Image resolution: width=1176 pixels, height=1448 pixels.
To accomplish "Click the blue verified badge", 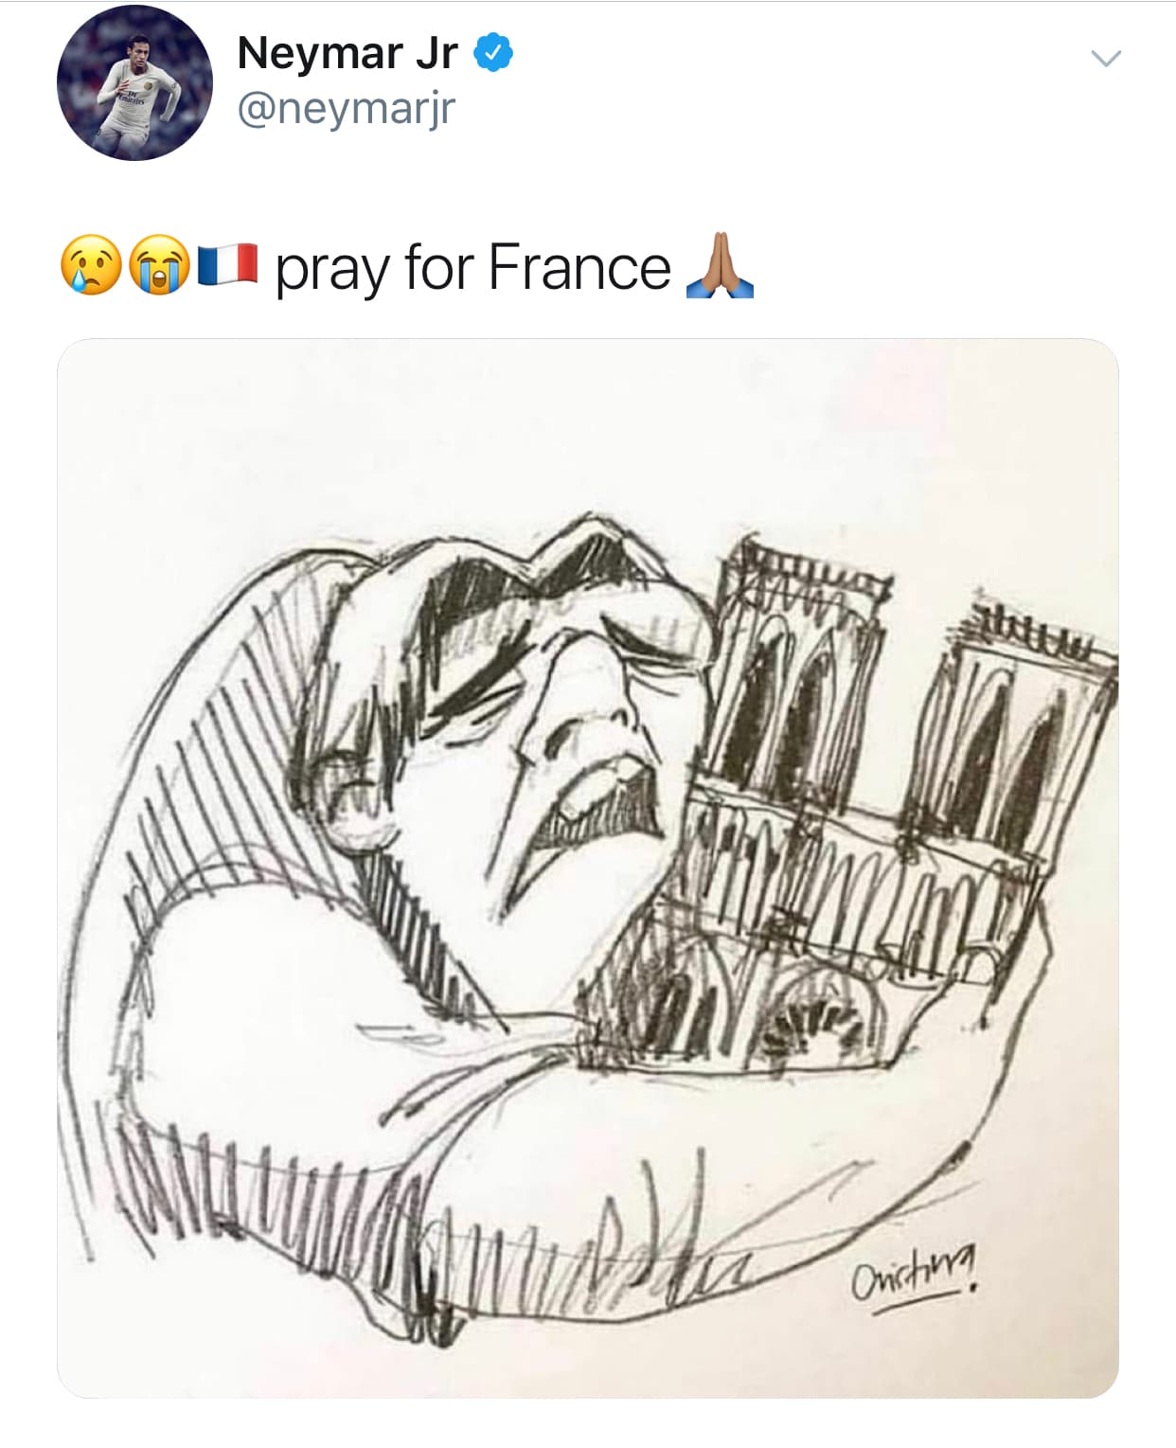I will click(x=492, y=53).
